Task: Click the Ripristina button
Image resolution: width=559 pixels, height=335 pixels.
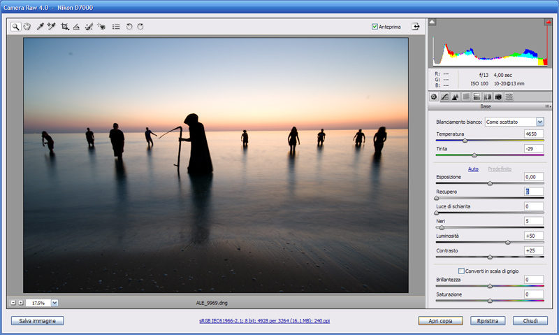Action: pyautogui.click(x=488, y=321)
